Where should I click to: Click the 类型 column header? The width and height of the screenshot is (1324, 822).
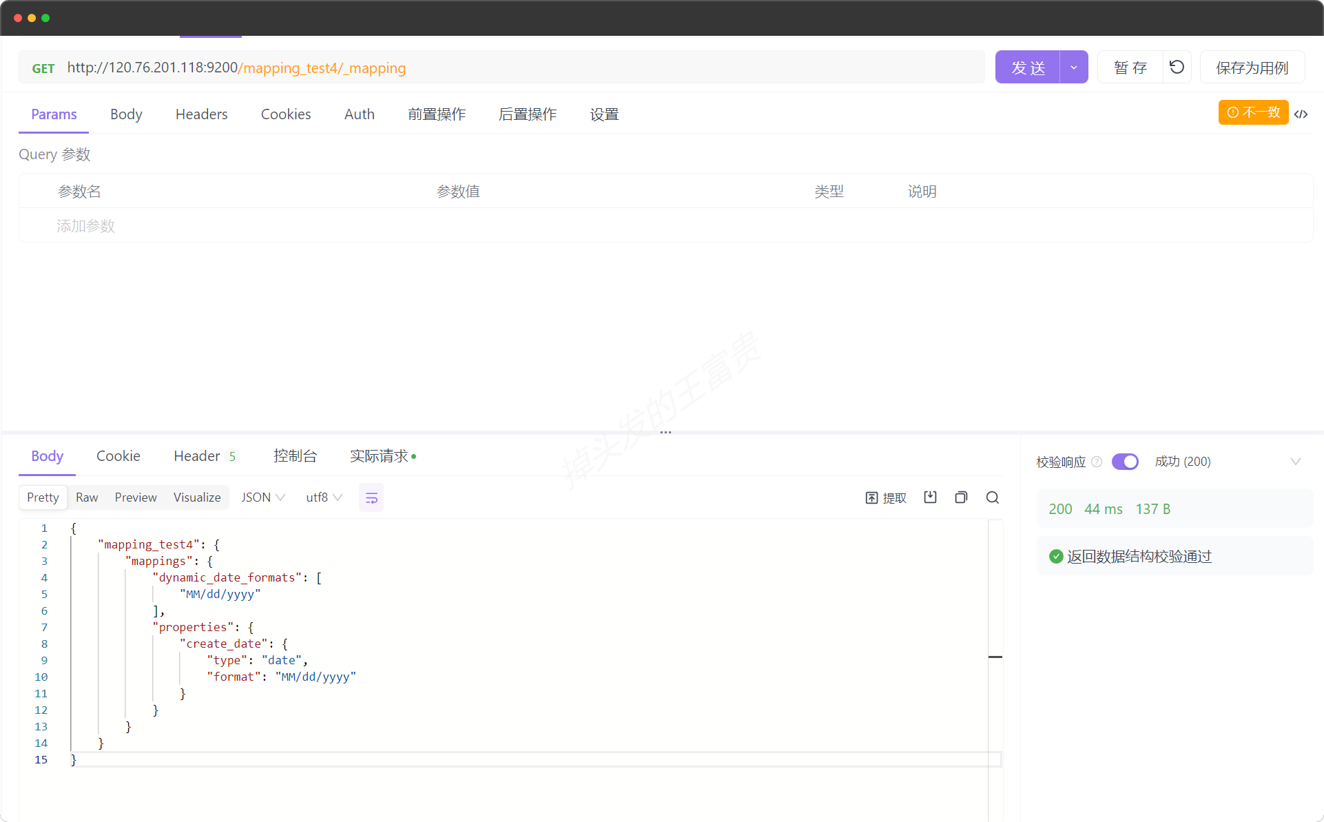829,192
